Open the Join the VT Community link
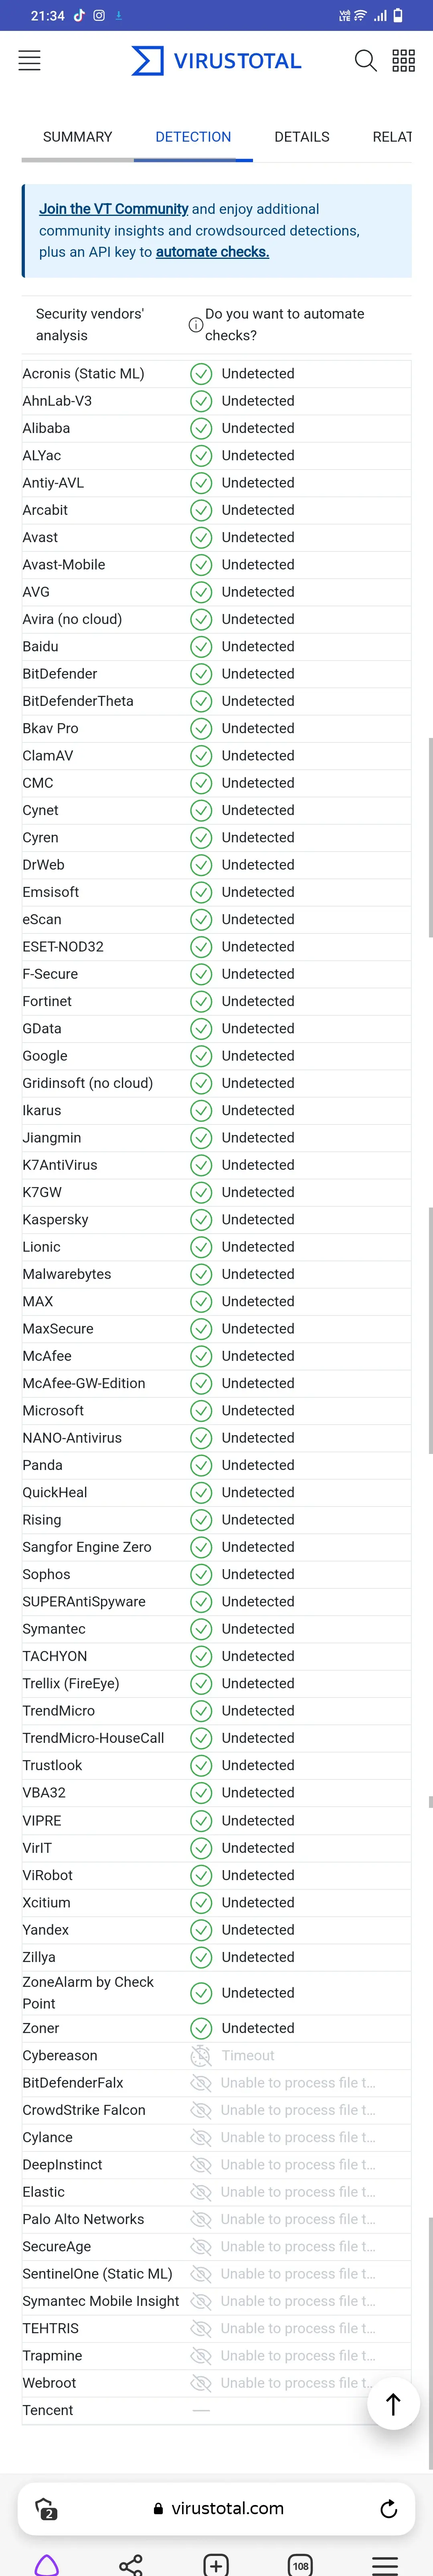 [114, 209]
